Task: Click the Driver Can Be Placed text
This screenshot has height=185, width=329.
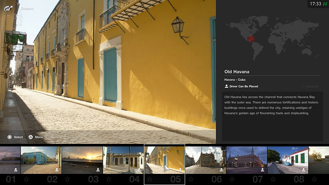Action: 243,86
